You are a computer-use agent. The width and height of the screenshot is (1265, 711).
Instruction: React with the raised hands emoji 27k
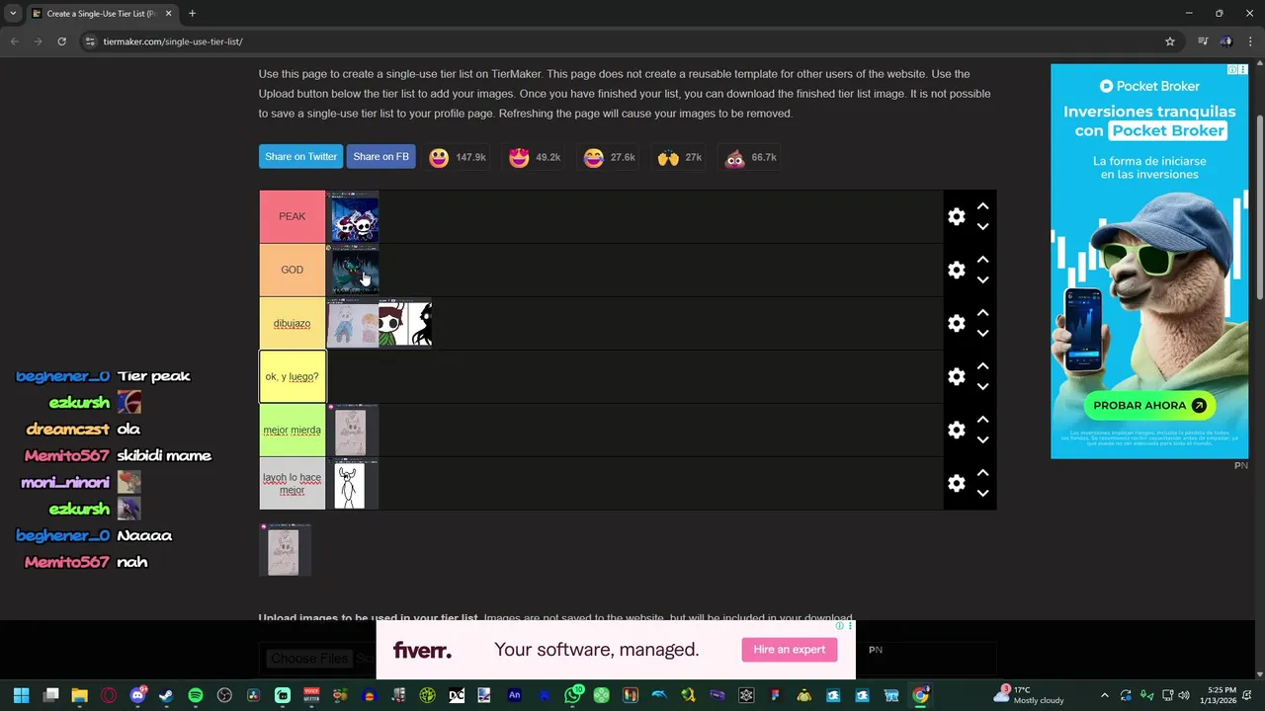click(x=679, y=158)
